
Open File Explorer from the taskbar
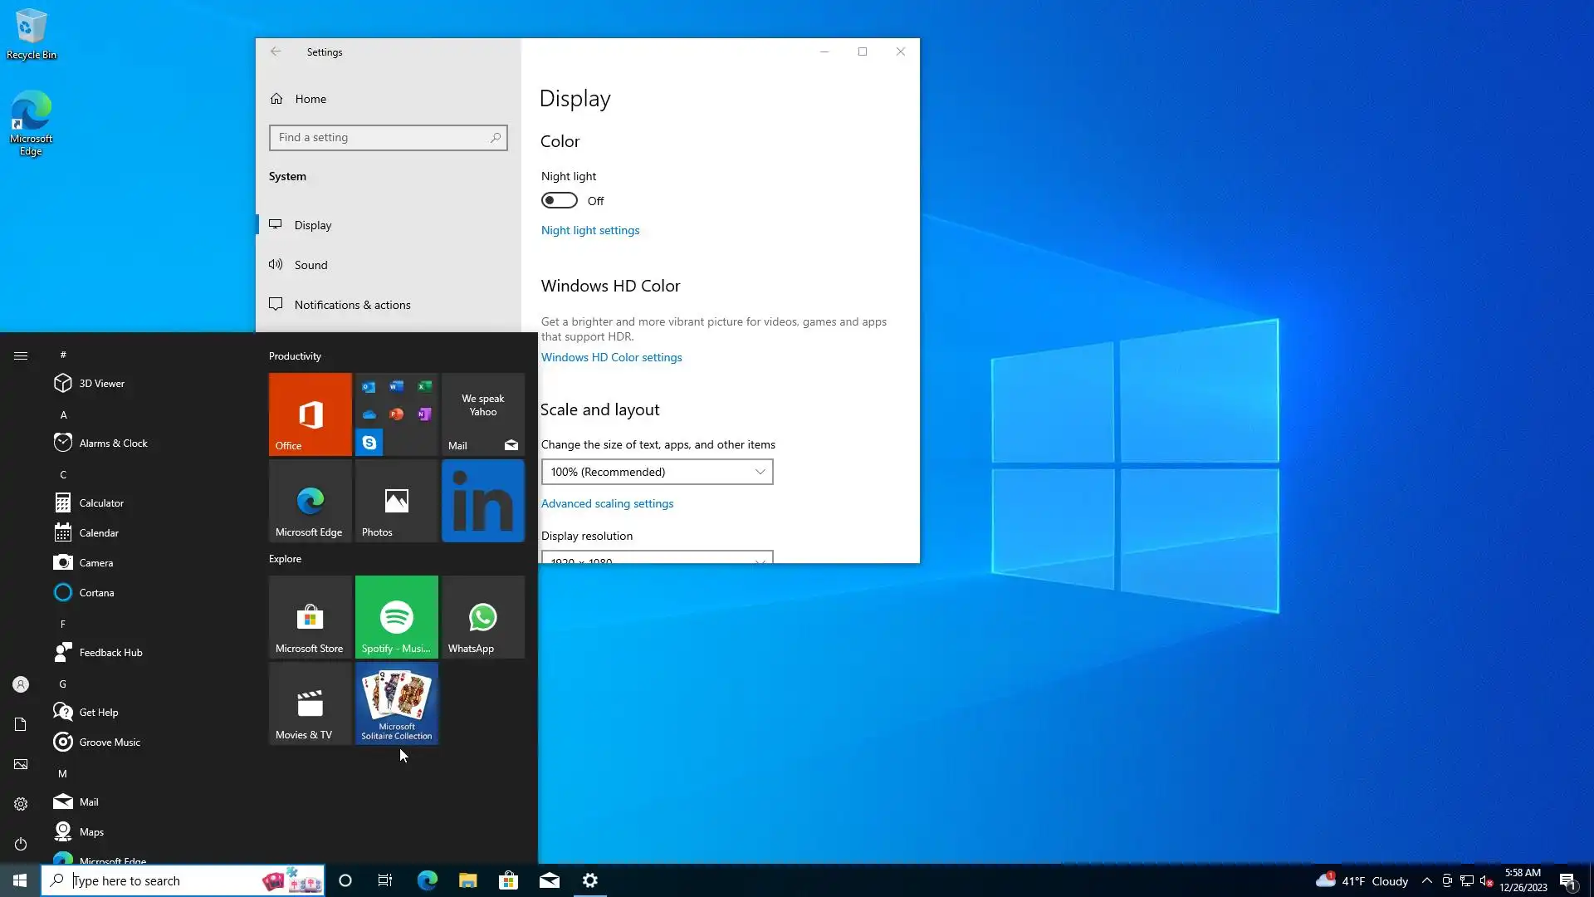467,880
